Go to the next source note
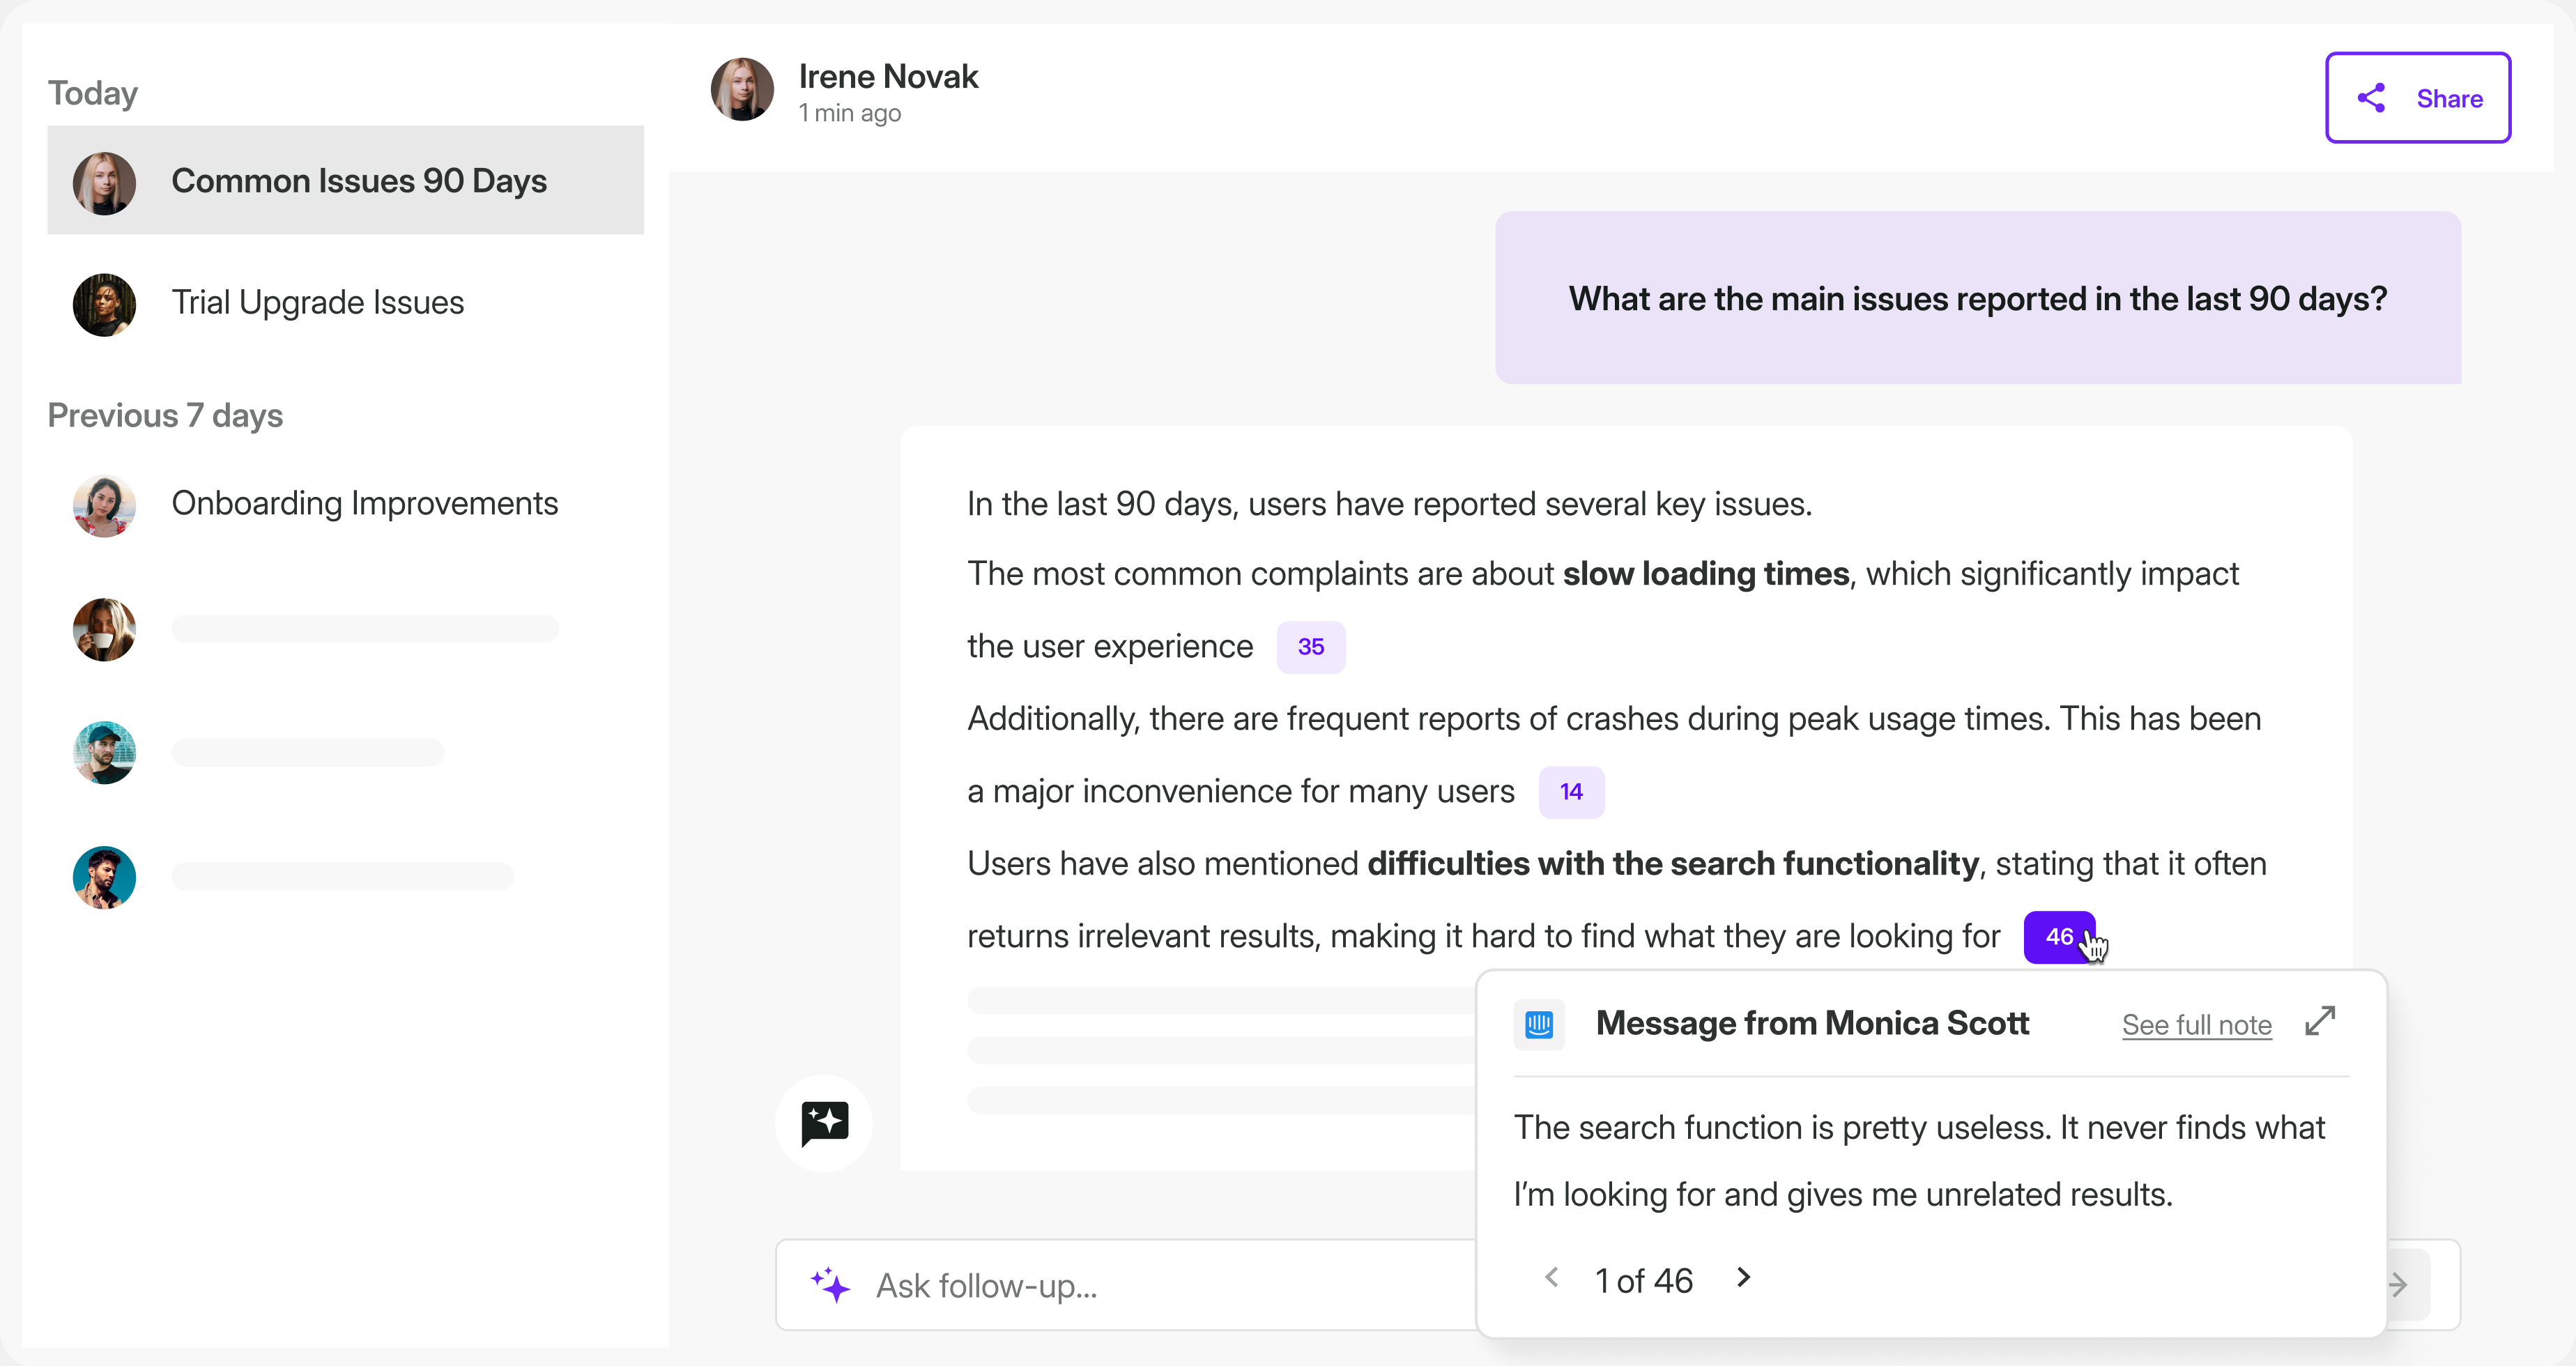2576x1366 pixels. [x=1743, y=1278]
